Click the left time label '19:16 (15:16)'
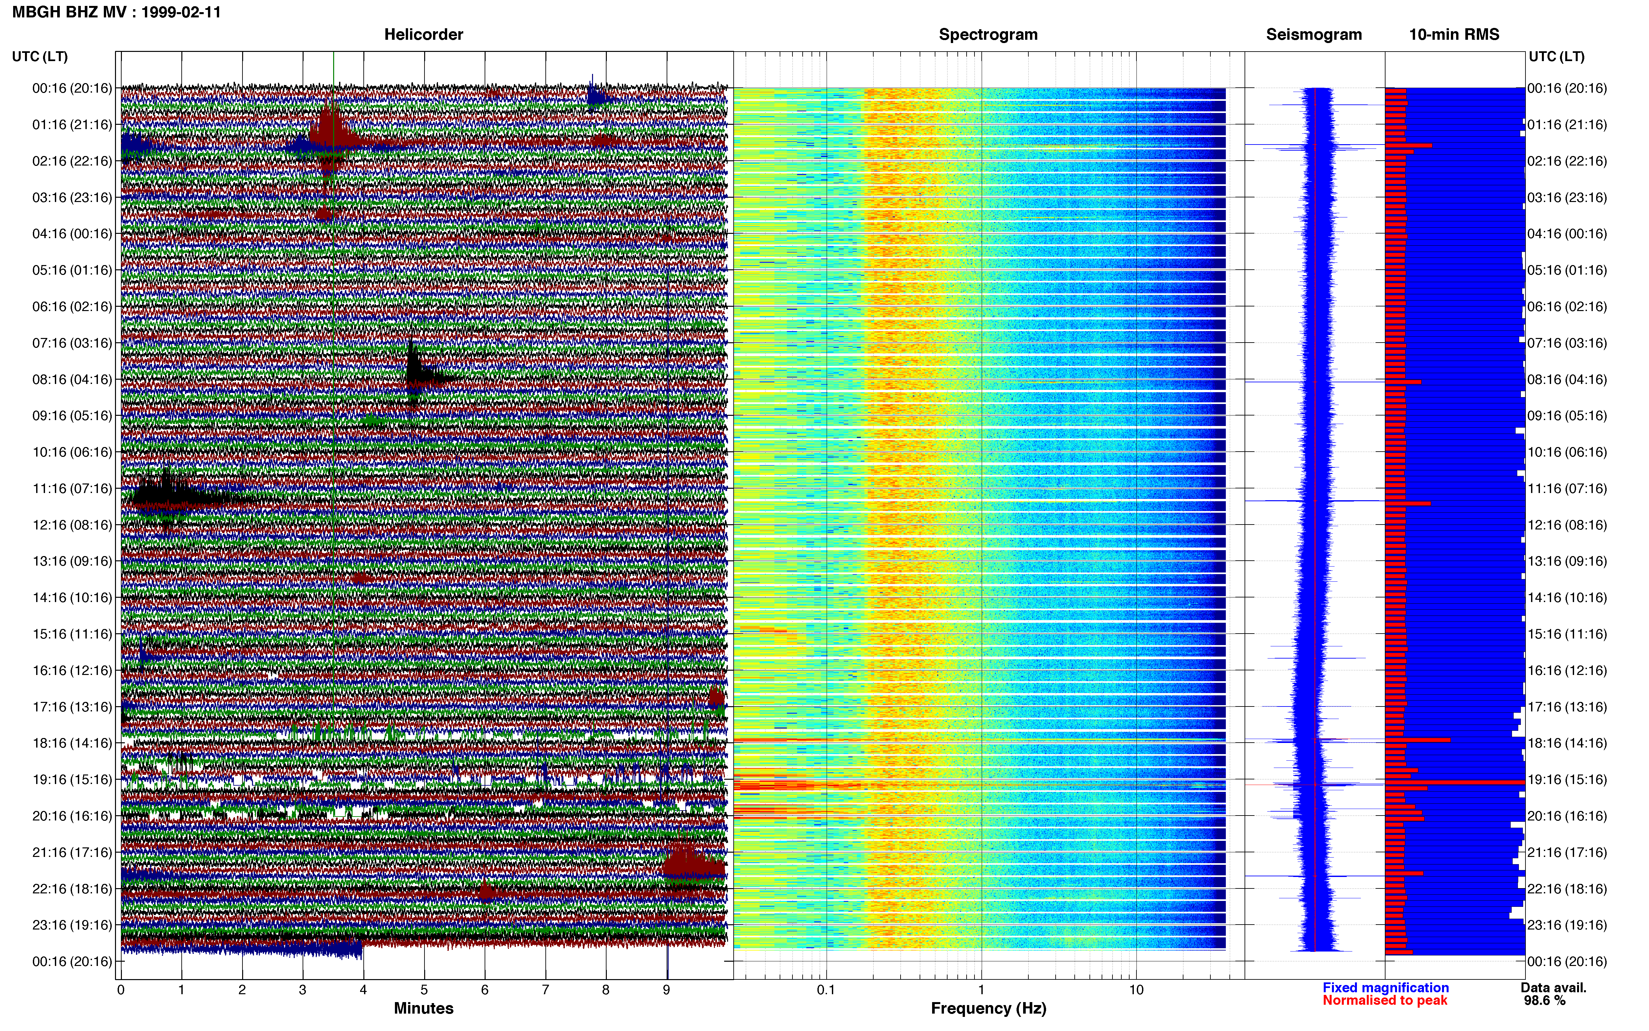 [x=72, y=779]
